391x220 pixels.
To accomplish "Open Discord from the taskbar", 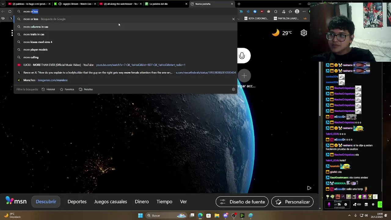I will 225,215.
